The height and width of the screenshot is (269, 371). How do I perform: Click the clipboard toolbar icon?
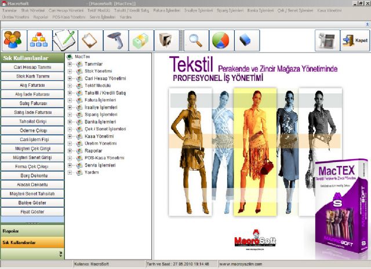pyautogui.click(x=90, y=40)
